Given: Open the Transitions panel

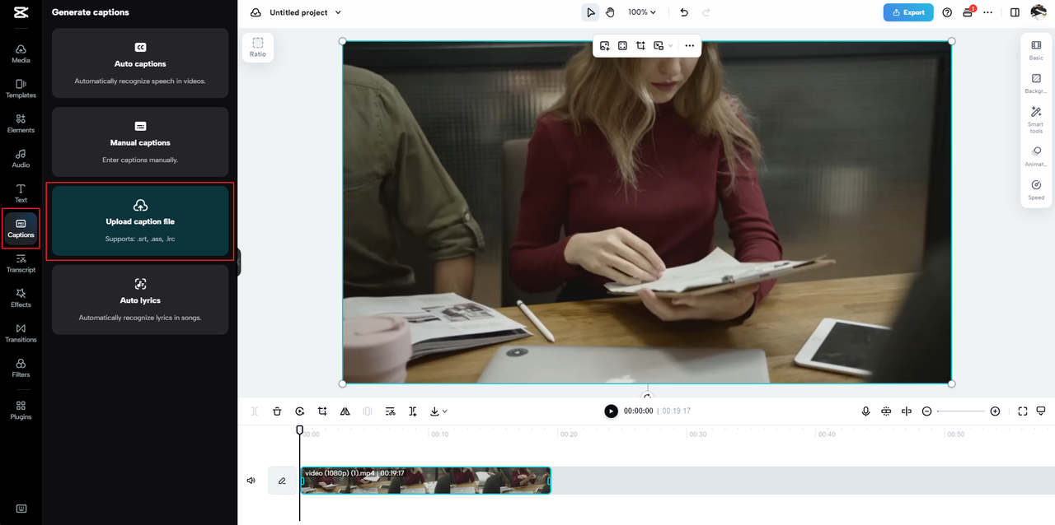Looking at the screenshot, I should click(x=21, y=333).
